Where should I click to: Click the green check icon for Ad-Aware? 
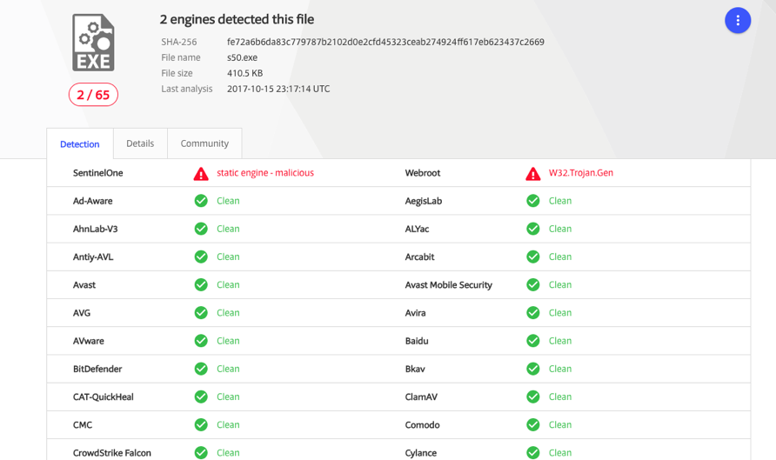pos(201,201)
